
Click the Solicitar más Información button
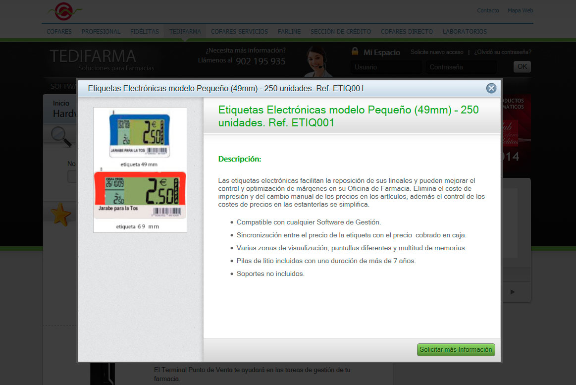455,349
